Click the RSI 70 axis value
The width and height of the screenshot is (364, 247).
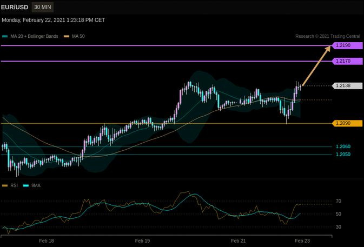(x=339, y=201)
